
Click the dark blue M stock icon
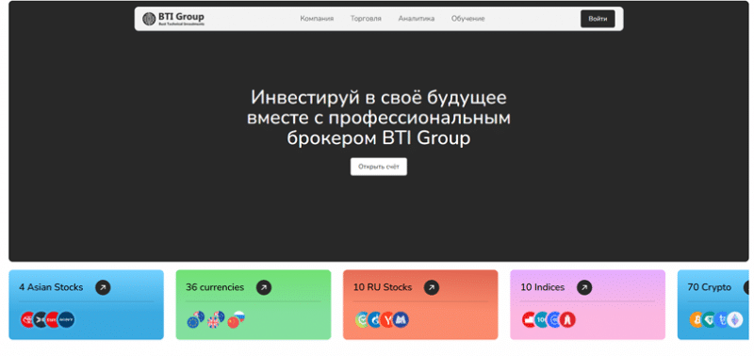(401, 320)
